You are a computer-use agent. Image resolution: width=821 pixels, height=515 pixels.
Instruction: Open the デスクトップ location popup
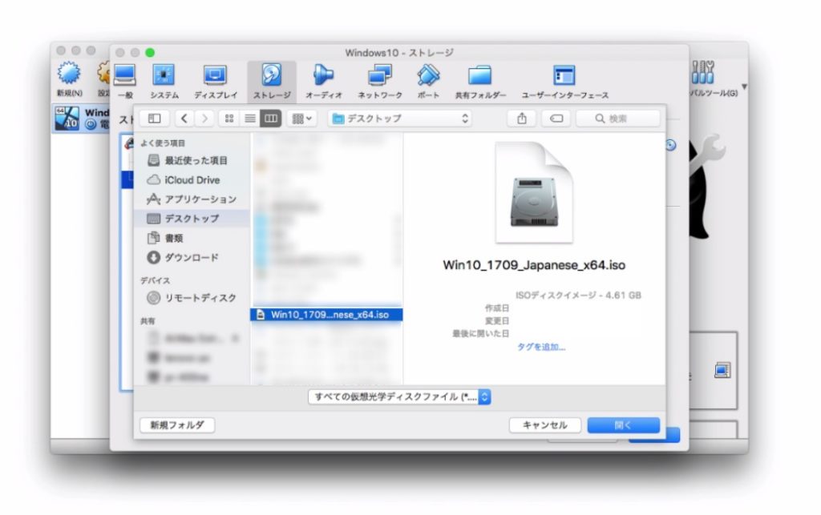coord(400,119)
